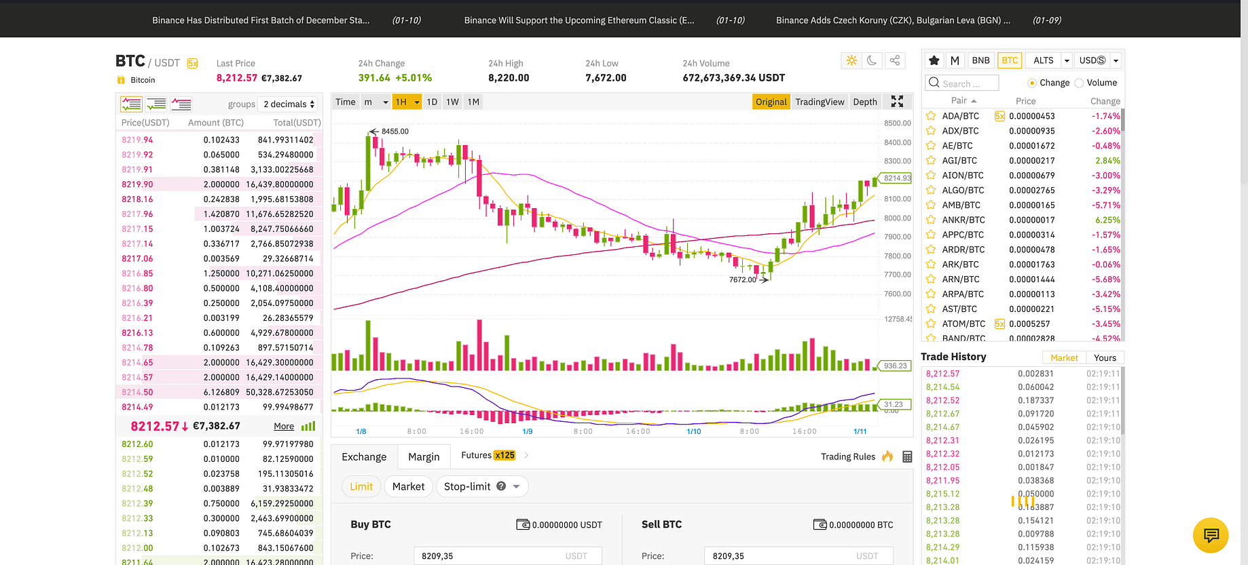1248x565 pixels.
Task: Open favorites tab with star icon
Action: [x=934, y=60]
